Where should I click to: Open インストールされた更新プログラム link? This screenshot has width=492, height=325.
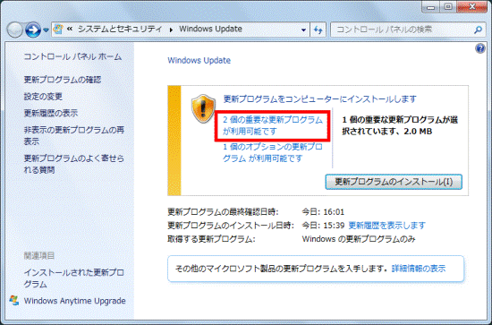74,278
